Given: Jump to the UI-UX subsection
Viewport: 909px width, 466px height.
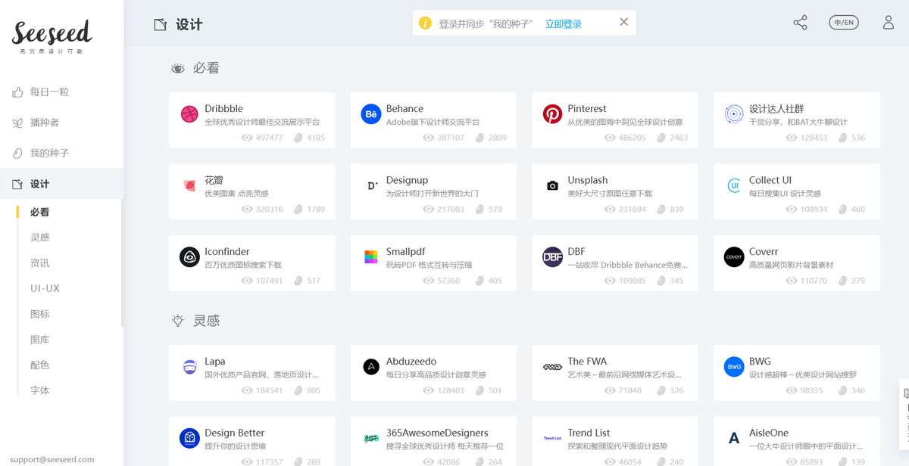Looking at the screenshot, I should (45, 288).
